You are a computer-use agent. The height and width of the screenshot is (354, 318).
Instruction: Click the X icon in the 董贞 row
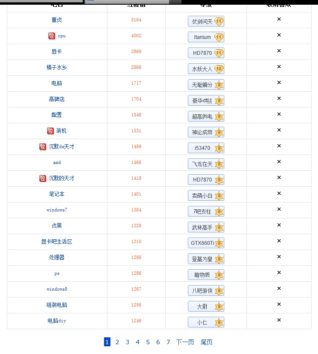pos(279,19)
